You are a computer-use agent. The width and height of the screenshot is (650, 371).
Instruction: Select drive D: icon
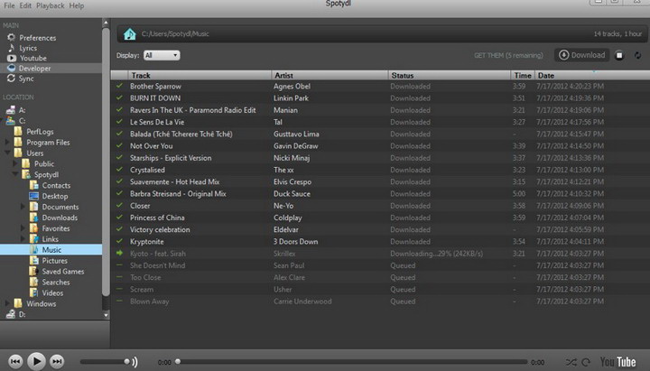click(x=11, y=314)
